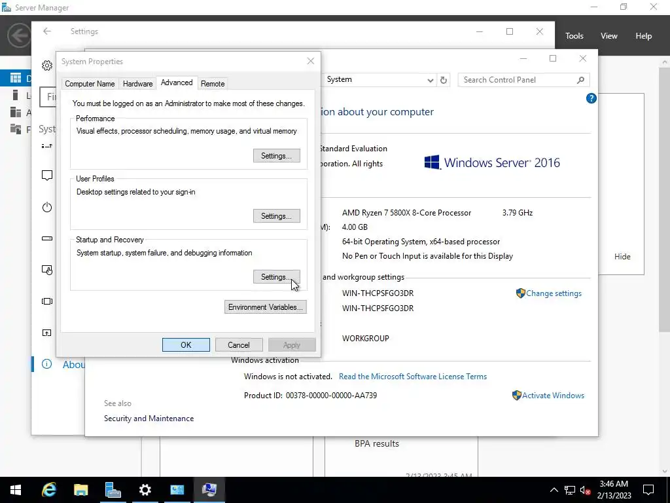670x503 pixels.
Task: Read the Microsoft Software License Terms
Action: tap(413, 377)
